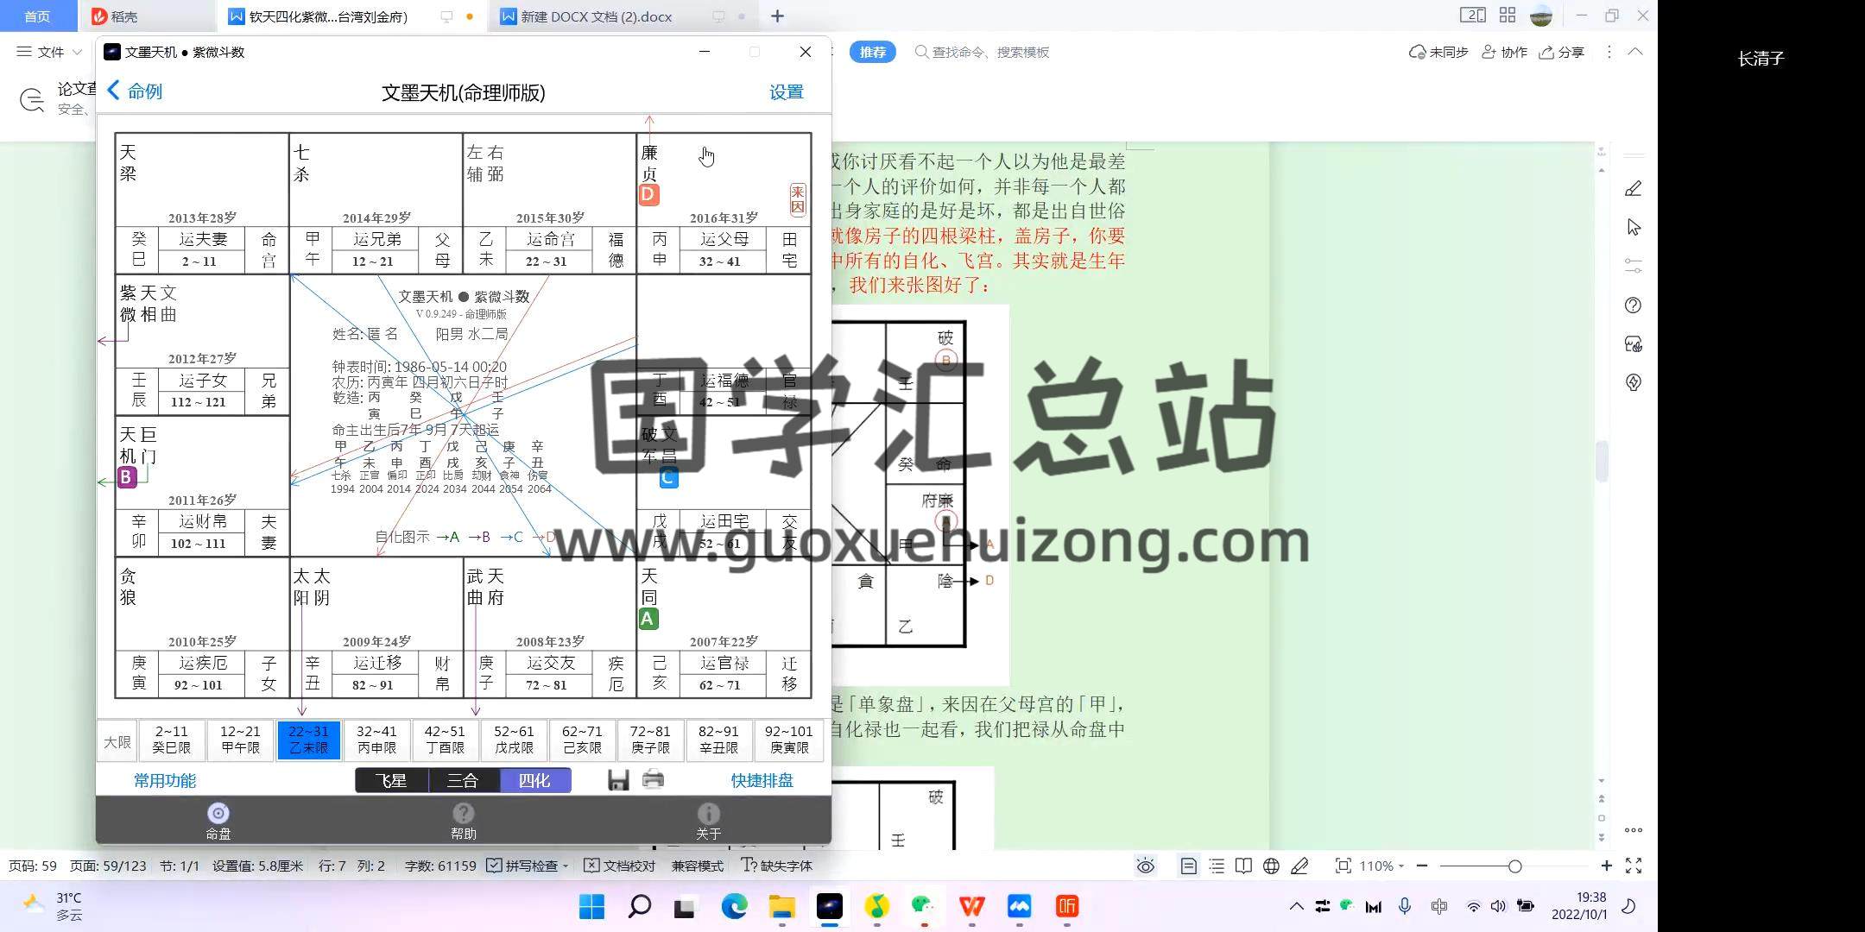1865x932 pixels.
Task: Toggle eye protection mode icon in status bar
Action: tap(1146, 866)
